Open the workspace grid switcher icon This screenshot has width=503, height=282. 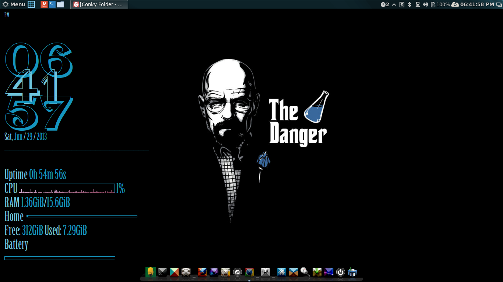pyautogui.click(x=31, y=4)
